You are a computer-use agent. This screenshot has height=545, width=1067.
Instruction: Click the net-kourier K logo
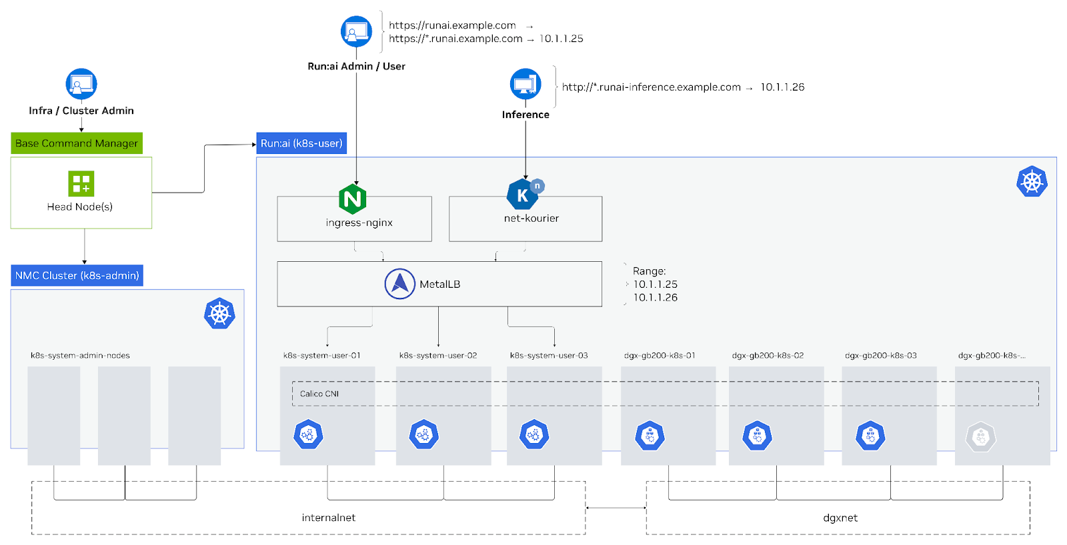[523, 195]
